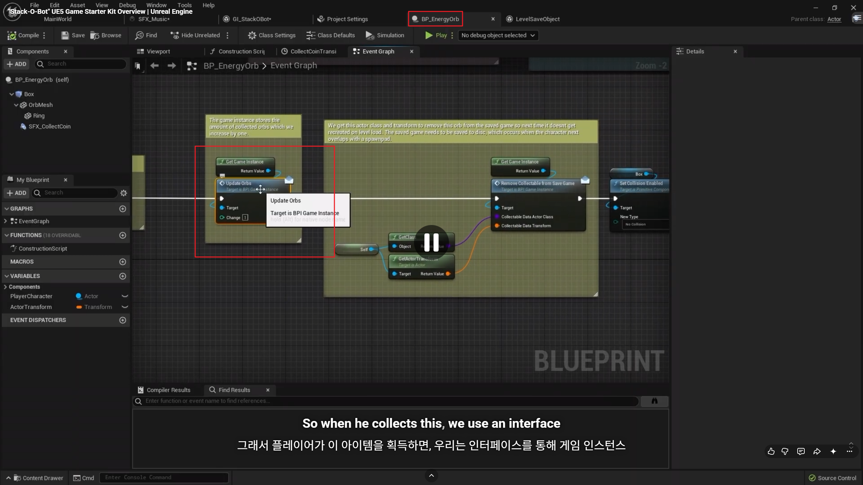This screenshot has width=863, height=485.
Task: Toggle ActorTransform variable visibility eye
Action: tap(125, 307)
